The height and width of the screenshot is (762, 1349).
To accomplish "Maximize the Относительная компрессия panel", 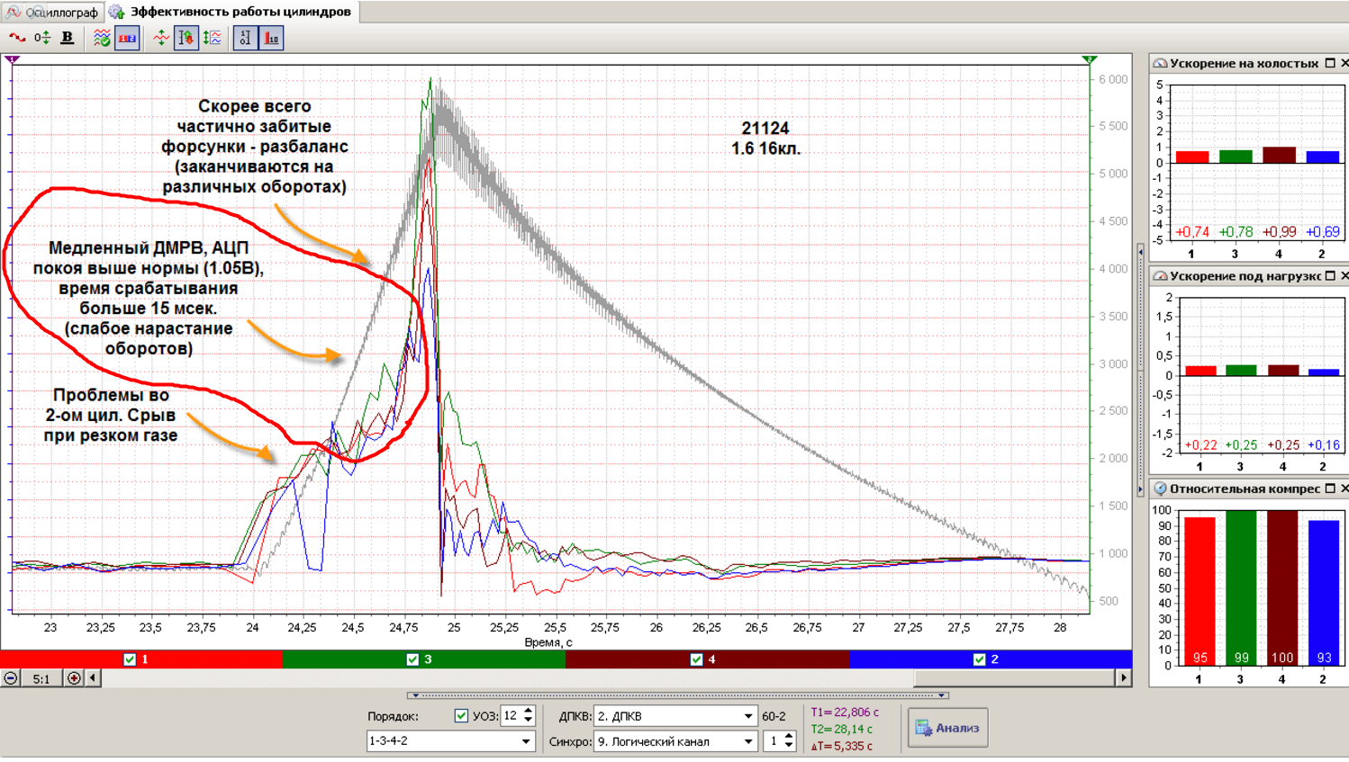I will pyautogui.click(x=1330, y=489).
